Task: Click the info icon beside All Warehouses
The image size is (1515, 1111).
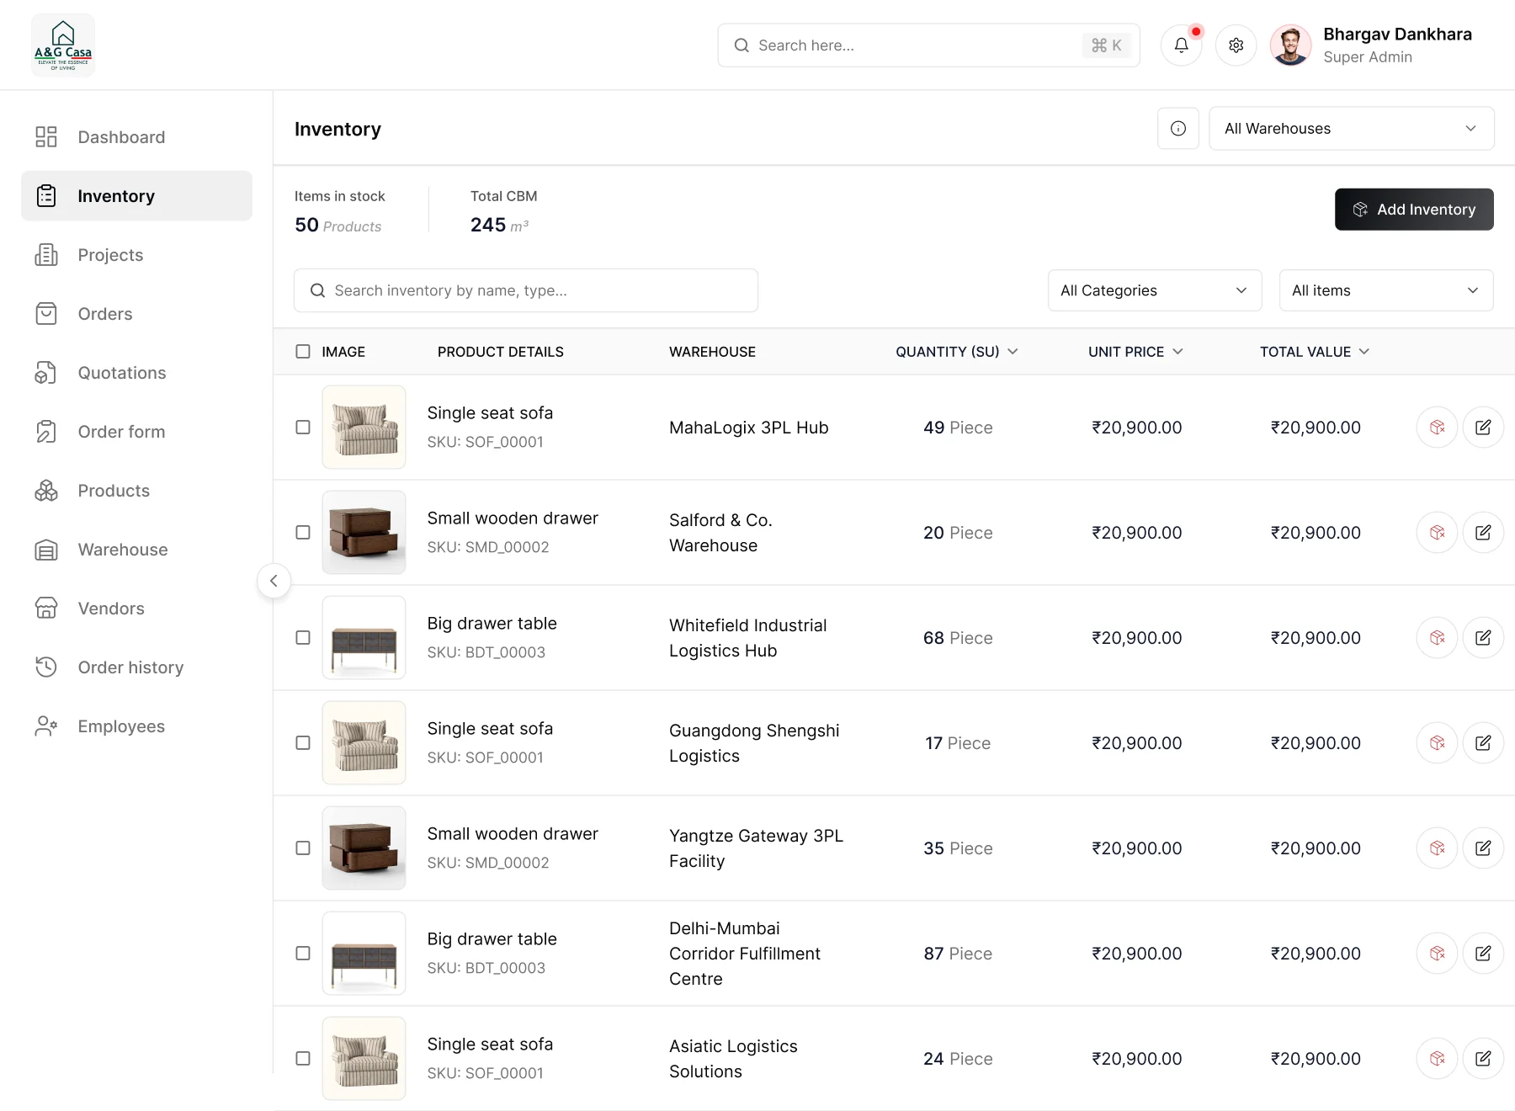Action: [x=1178, y=128]
